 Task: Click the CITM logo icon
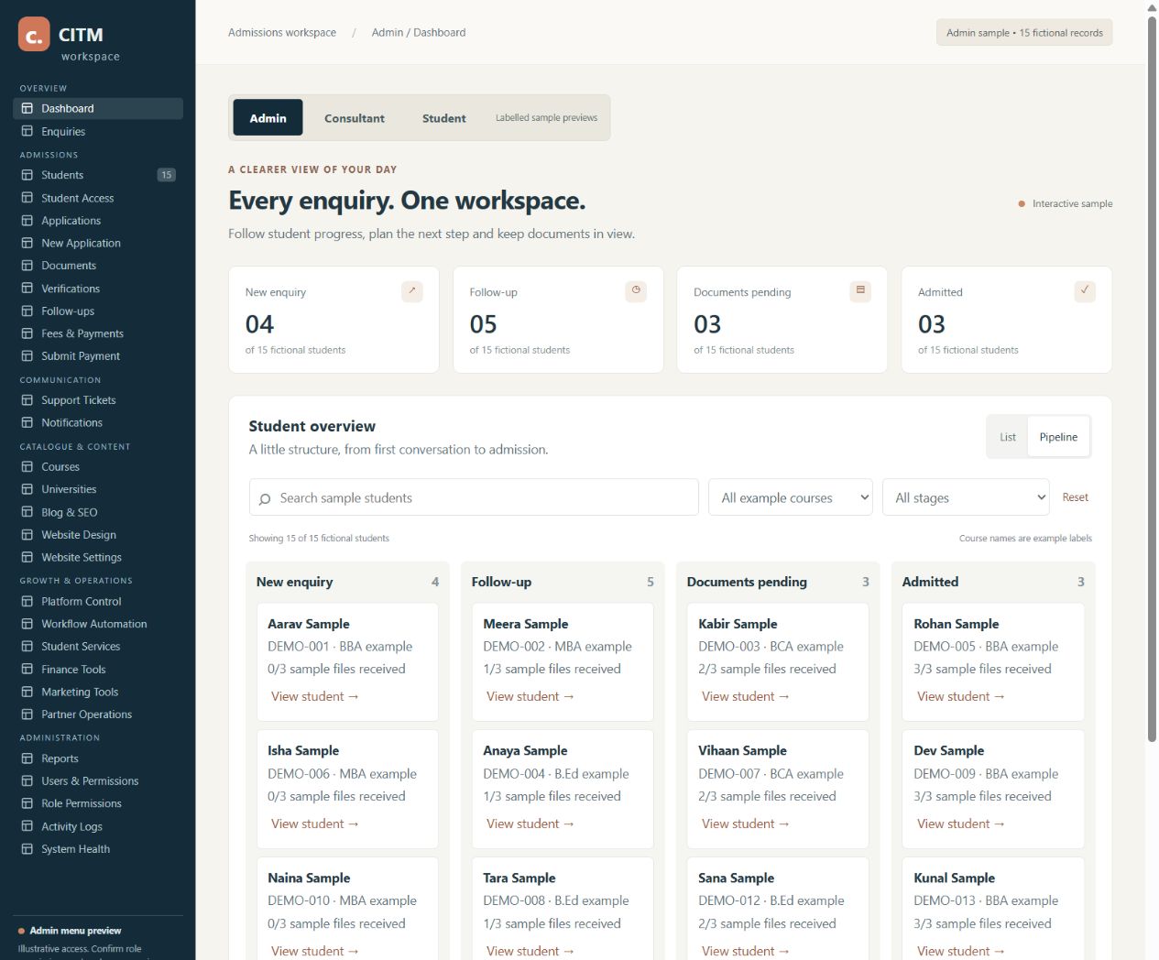34,35
